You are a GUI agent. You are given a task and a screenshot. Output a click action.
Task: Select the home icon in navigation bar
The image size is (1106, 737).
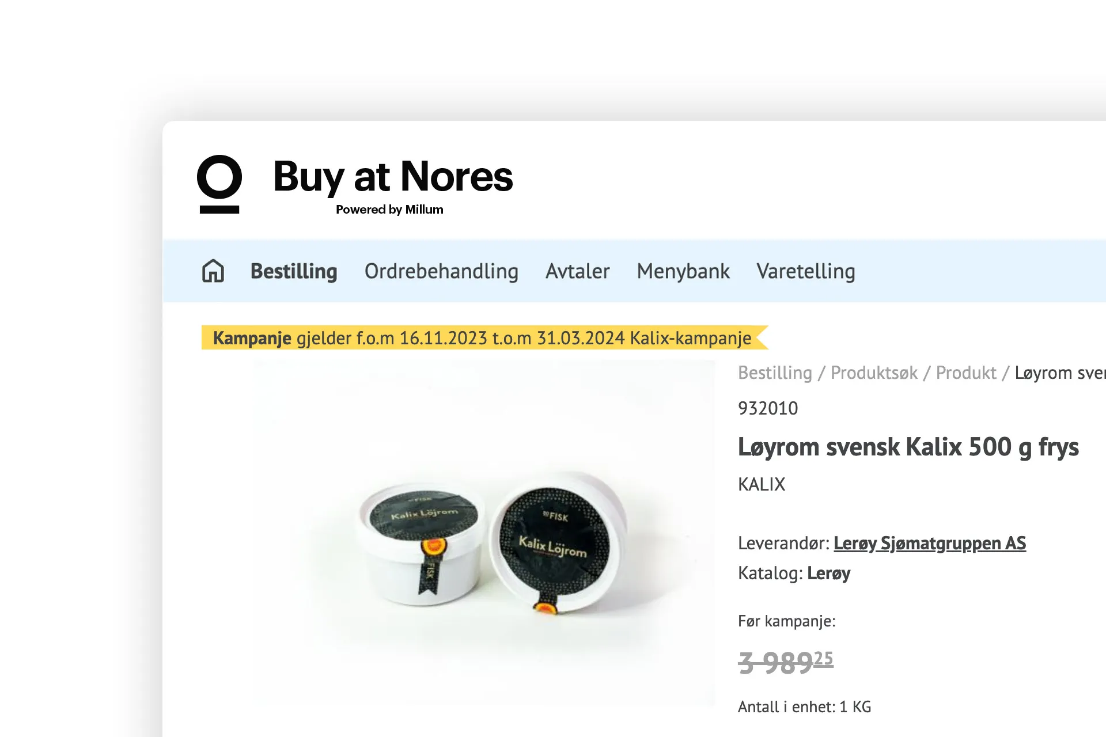pos(213,271)
